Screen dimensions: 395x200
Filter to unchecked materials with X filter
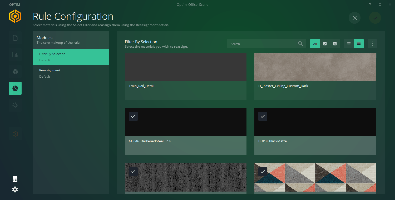pyautogui.click(x=335, y=44)
